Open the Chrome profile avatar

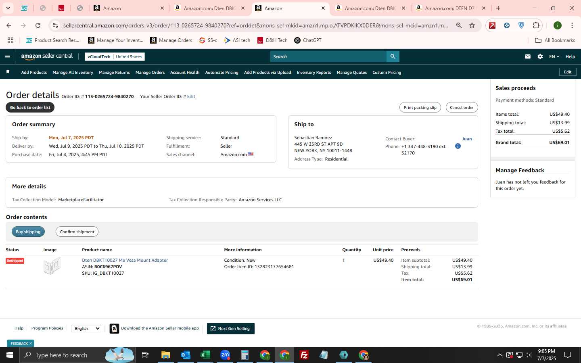pyautogui.click(x=558, y=25)
